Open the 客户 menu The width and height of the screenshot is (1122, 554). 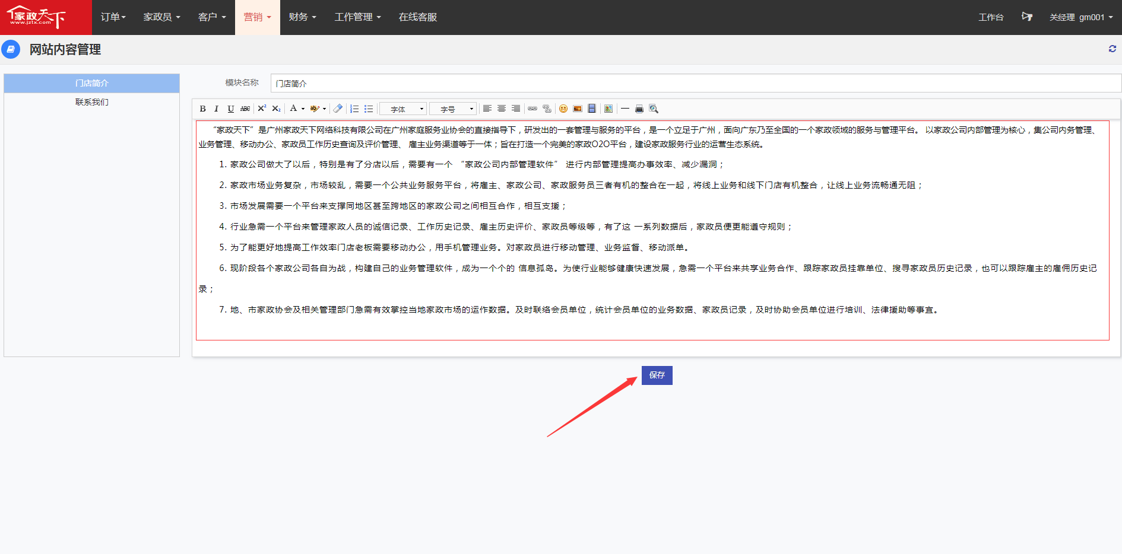click(212, 17)
